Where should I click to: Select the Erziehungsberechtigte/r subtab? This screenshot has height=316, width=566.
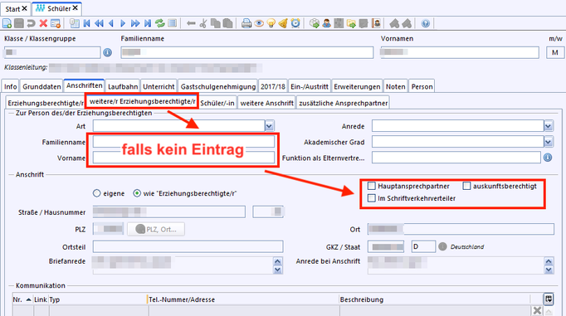point(46,103)
